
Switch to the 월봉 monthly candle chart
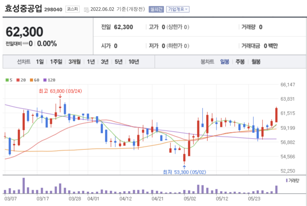pyautogui.click(x=256, y=62)
